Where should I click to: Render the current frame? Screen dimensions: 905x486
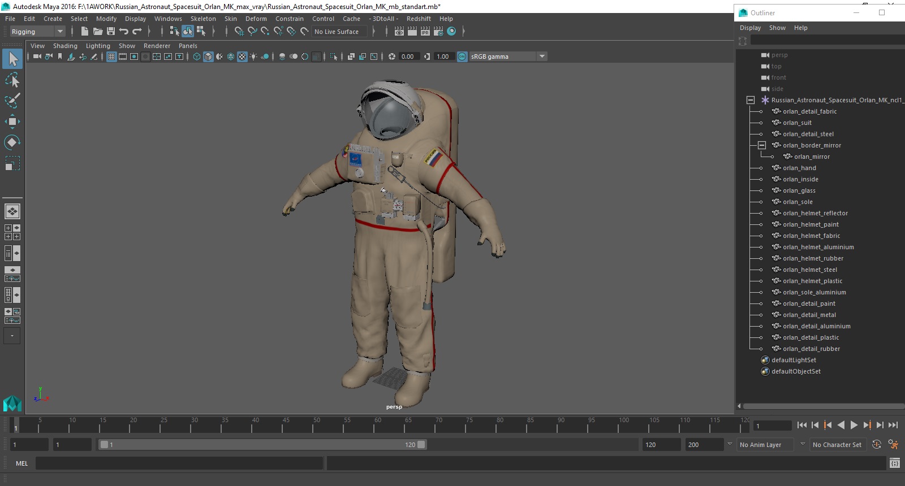(x=412, y=32)
